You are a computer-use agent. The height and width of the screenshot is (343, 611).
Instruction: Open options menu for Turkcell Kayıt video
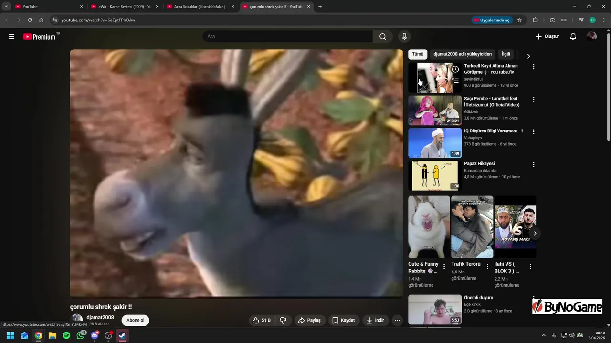coord(534,67)
